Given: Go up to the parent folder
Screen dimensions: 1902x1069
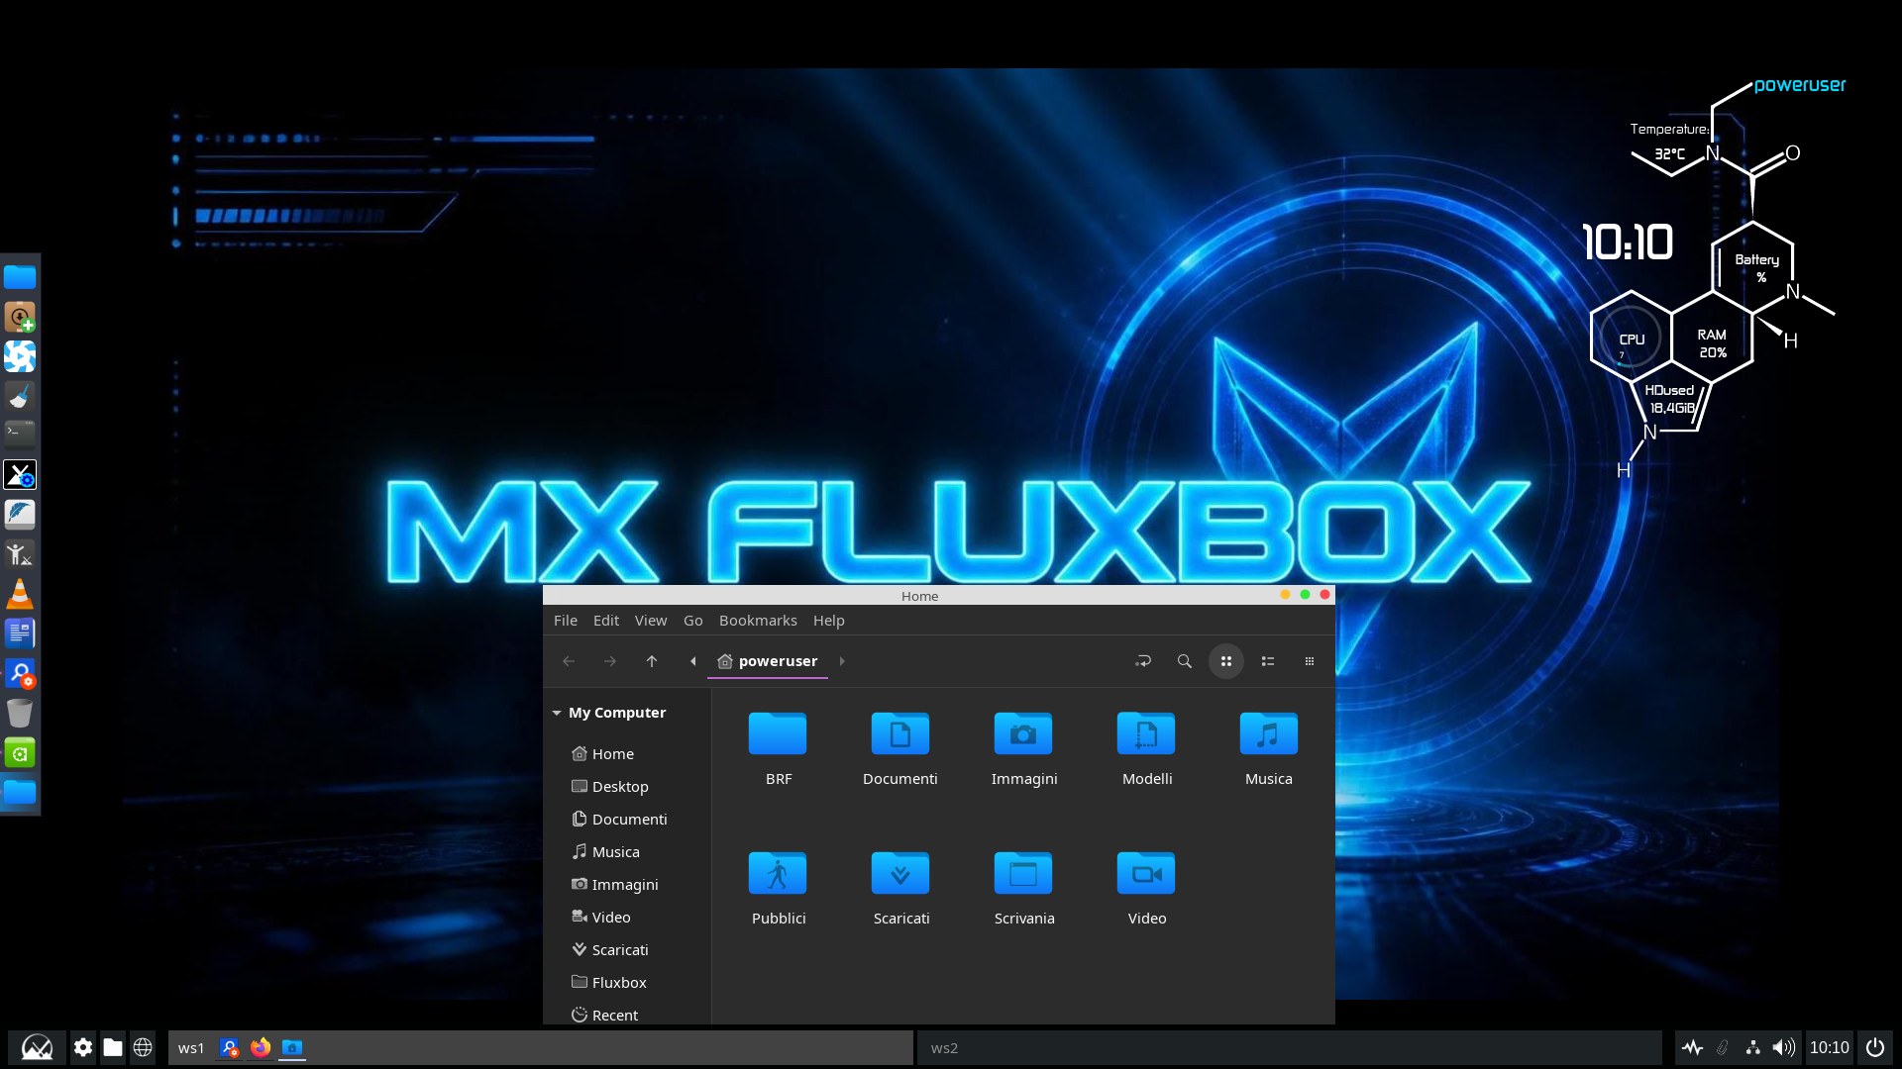Looking at the screenshot, I should point(652,661).
